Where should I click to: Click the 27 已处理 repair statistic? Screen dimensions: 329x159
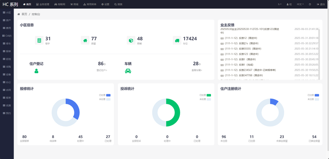[x=108, y=138]
